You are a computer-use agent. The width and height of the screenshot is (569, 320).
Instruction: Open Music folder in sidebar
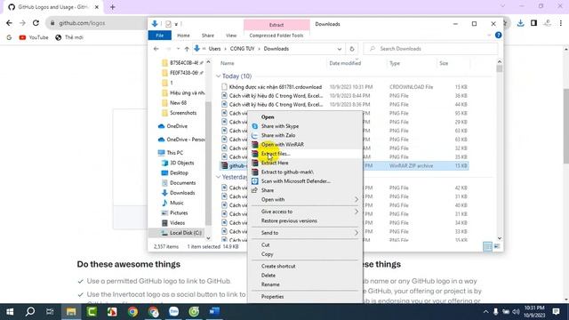coord(176,203)
